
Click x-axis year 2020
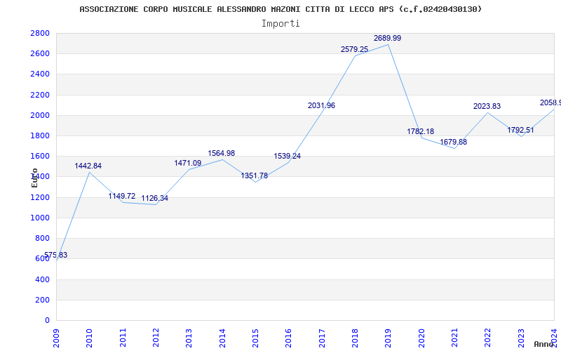(421, 338)
